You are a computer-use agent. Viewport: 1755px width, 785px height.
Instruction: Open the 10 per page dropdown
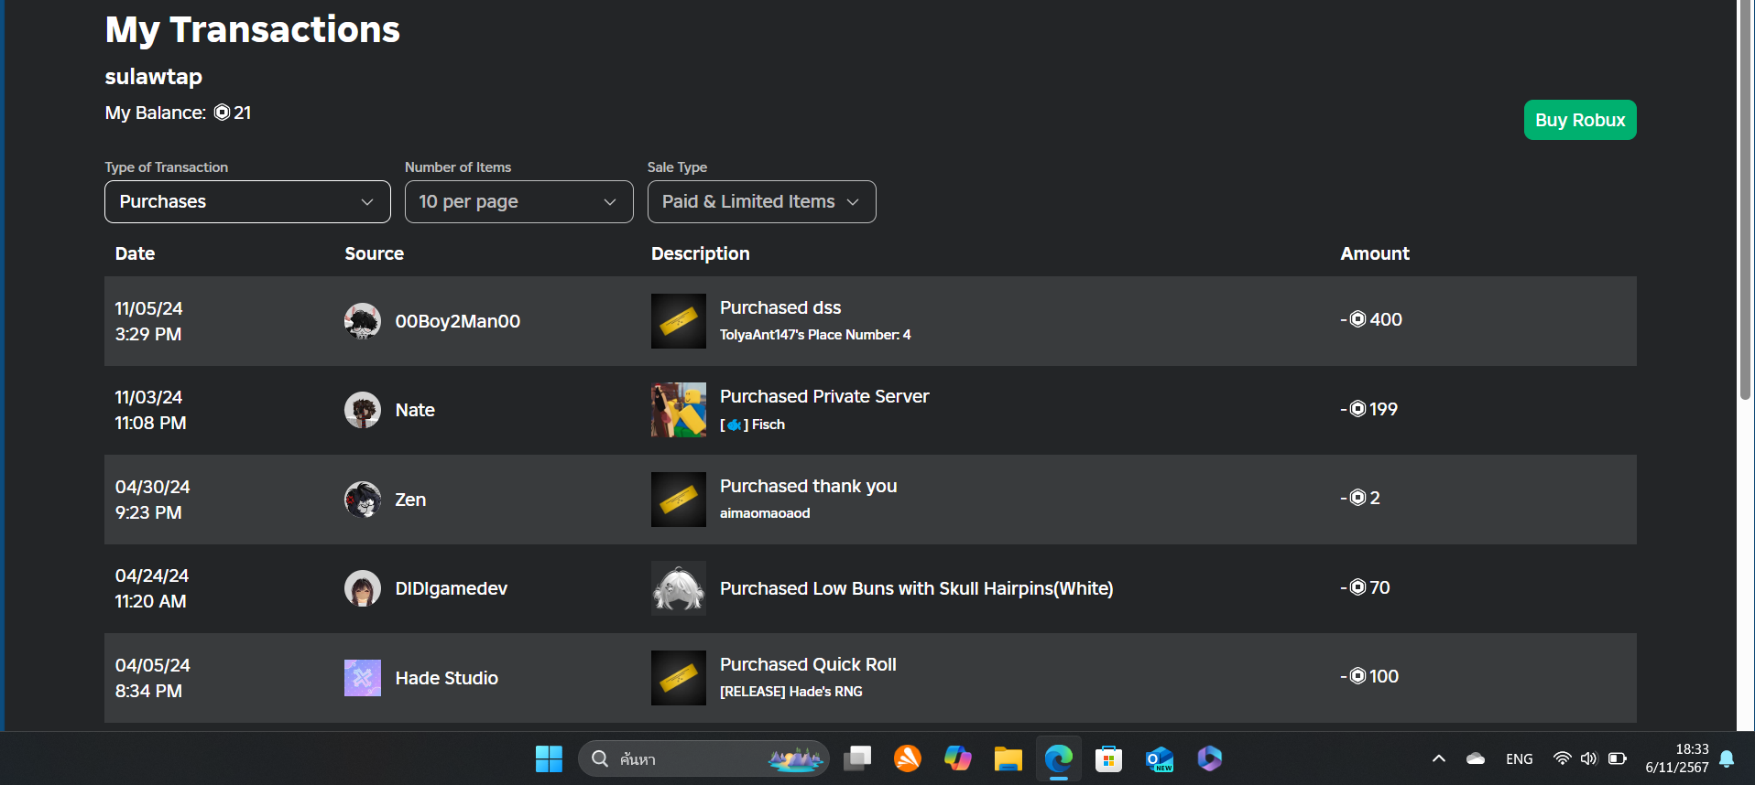coord(518,201)
